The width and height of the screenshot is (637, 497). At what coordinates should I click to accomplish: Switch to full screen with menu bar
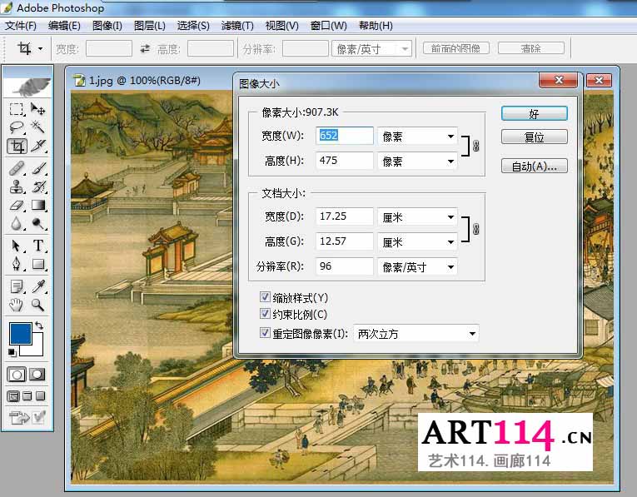tap(27, 396)
